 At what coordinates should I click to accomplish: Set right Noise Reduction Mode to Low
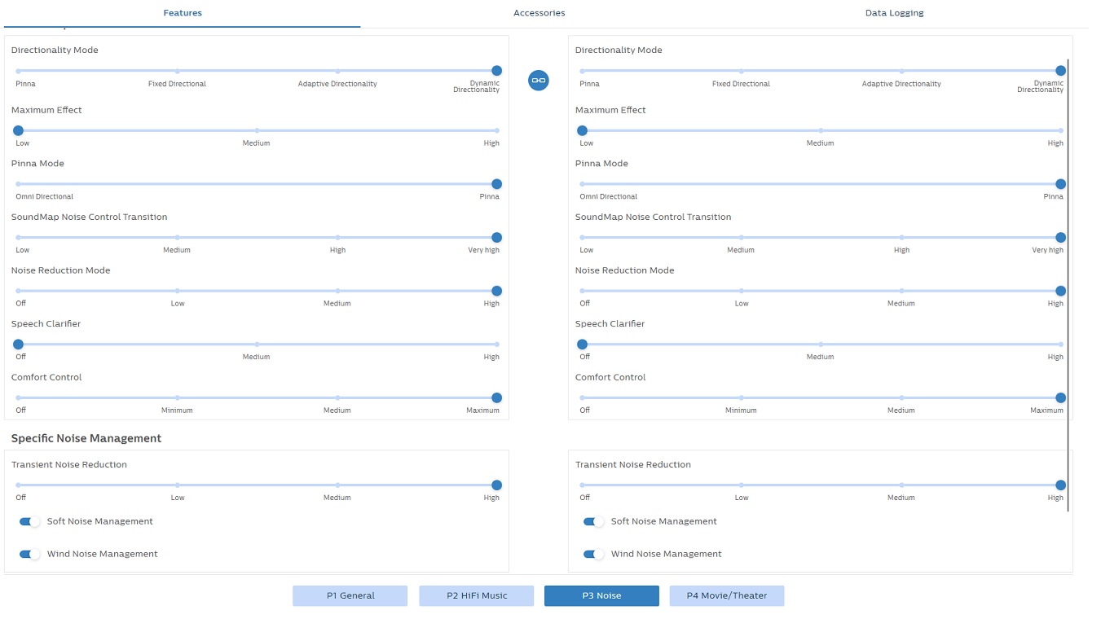click(x=741, y=291)
